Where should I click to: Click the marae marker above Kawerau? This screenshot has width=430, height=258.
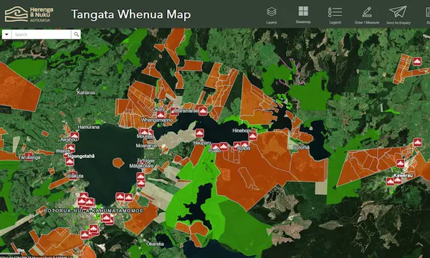click(x=400, y=163)
